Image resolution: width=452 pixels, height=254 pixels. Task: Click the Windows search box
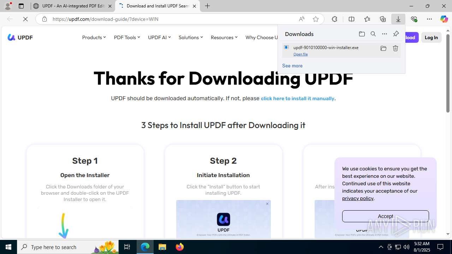pos(68,247)
